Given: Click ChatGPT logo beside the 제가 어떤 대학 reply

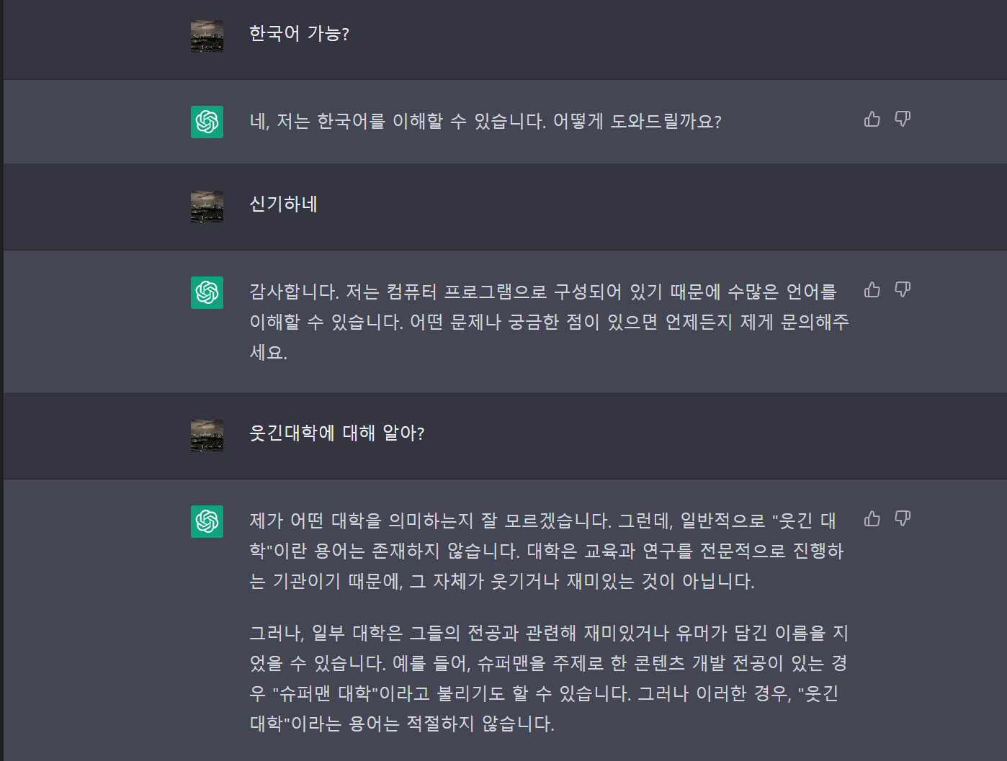Looking at the screenshot, I should (x=207, y=521).
